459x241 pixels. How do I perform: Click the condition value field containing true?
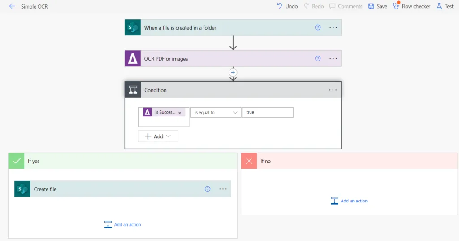[x=268, y=112]
